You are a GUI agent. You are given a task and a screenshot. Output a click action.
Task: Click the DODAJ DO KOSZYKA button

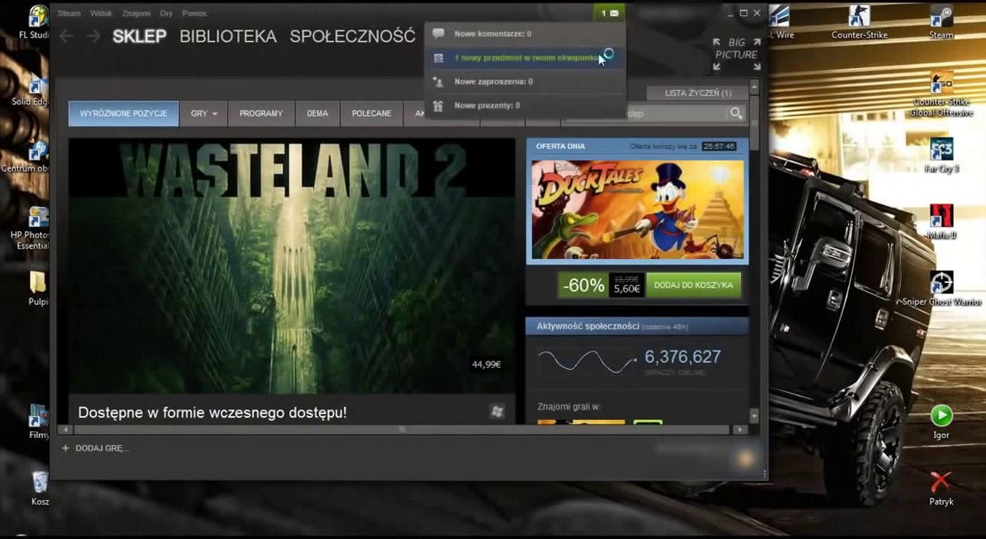pos(694,285)
